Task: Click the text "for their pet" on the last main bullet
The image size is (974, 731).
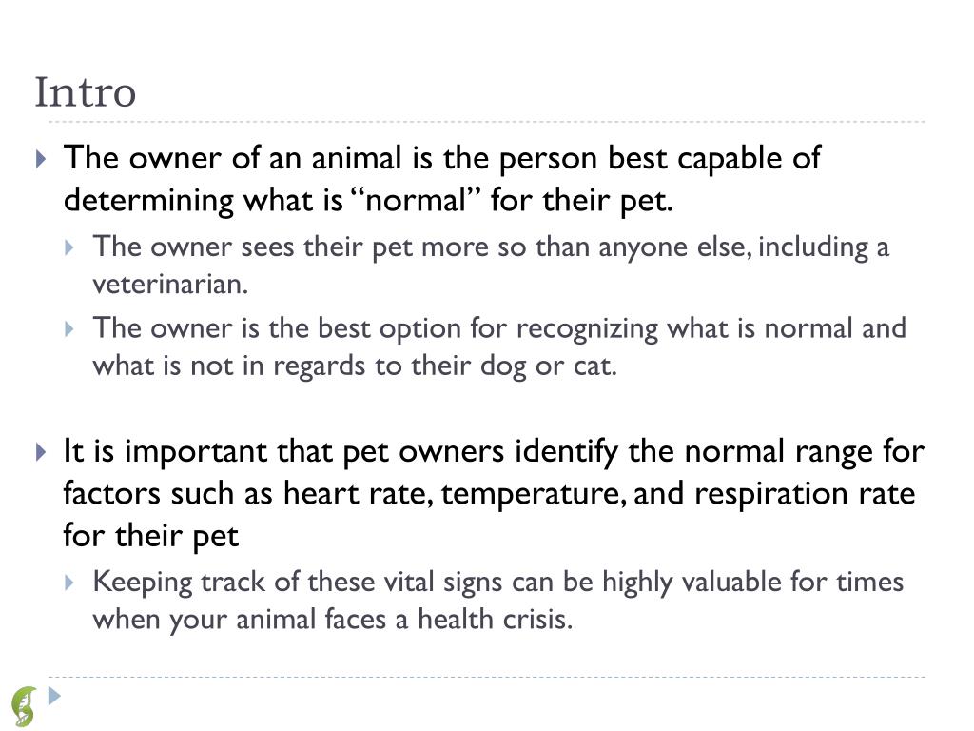Action: pos(150,536)
